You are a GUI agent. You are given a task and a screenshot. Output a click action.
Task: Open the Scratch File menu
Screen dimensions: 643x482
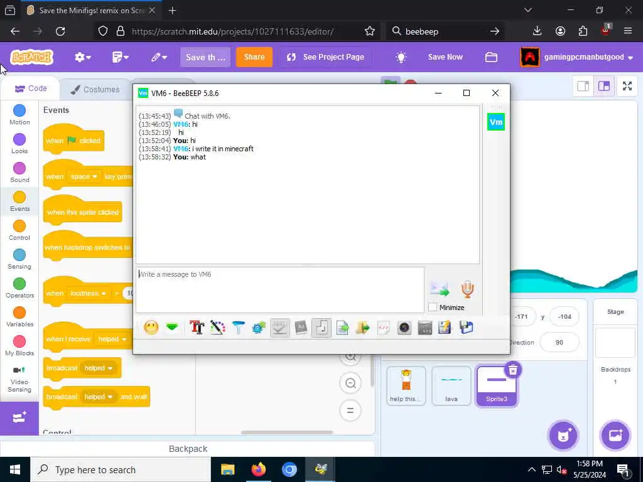tap(120, 57)
